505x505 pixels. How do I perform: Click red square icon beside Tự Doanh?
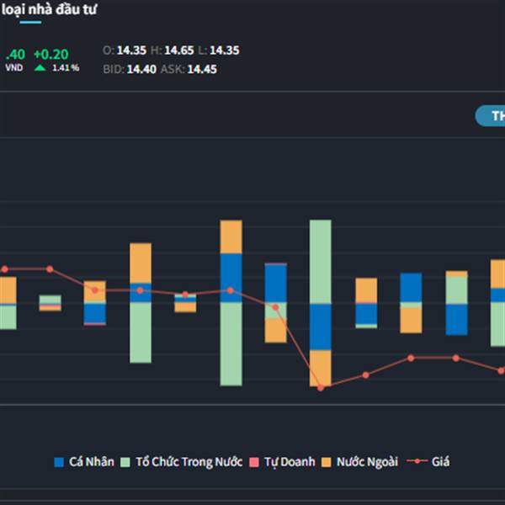tap(255, 462)
